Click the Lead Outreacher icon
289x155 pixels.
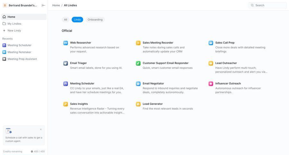(x=211, y=63)
